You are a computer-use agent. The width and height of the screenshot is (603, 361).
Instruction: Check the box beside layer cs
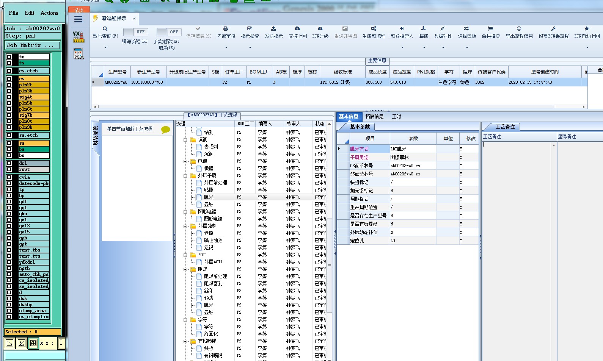[9, 79]
